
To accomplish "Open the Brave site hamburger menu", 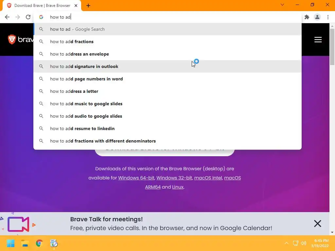I will coord(318,40).
